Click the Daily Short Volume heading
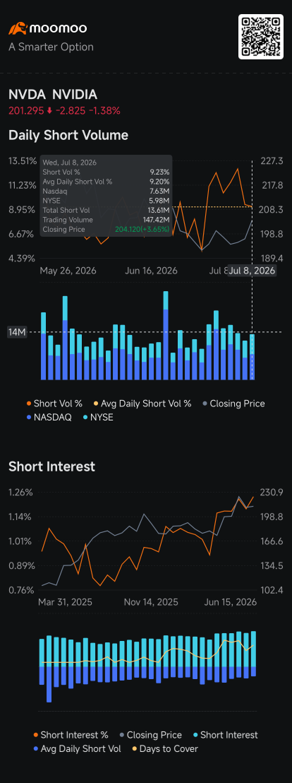Screen dimensions: 292x783 pos(68,135)
